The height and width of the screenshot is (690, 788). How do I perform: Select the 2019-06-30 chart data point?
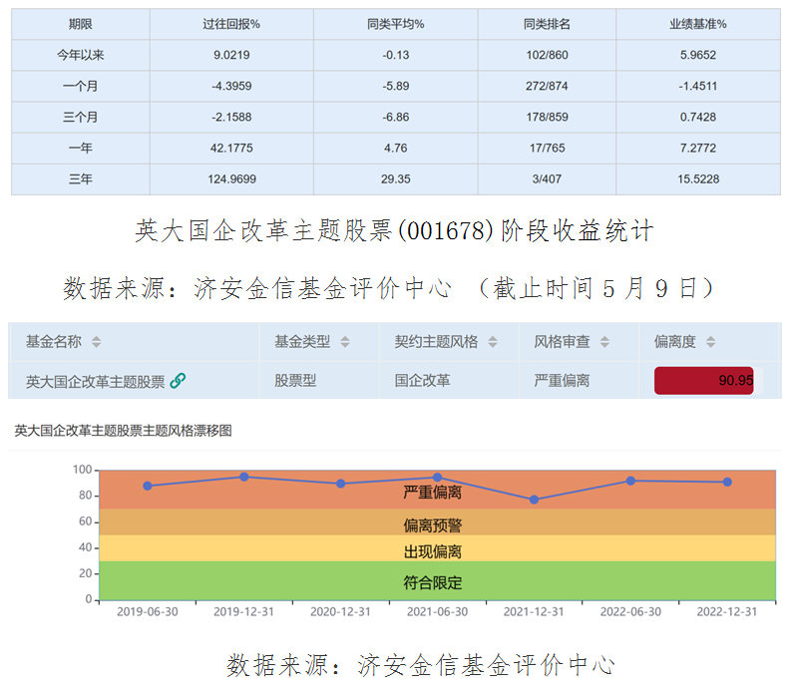click(x=148, y=486)
